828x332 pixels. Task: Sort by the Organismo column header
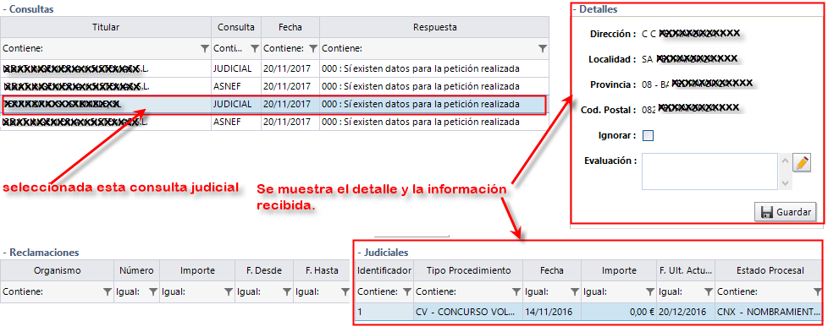pyautogui.click(x=57, y=270)
